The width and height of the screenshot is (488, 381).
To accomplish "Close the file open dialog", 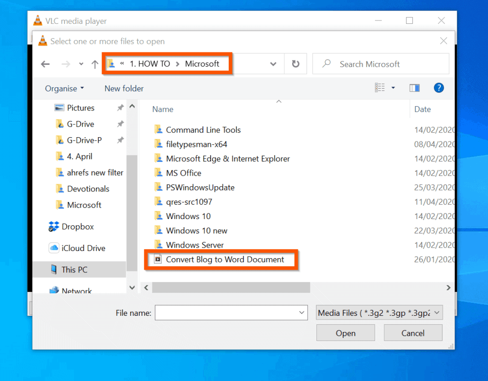I will [444, 41].
